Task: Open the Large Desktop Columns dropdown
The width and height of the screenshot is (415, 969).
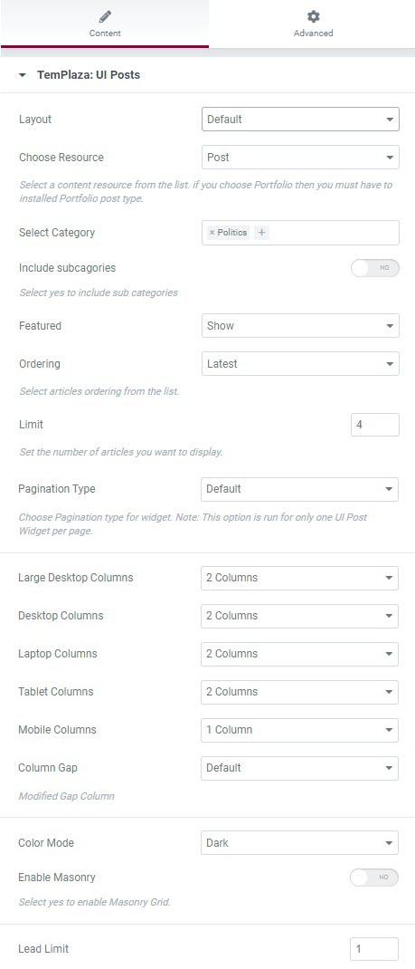Action: (x=299, y=578)
